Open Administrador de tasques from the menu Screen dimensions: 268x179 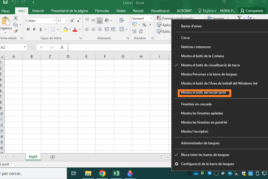pos(200,143)
